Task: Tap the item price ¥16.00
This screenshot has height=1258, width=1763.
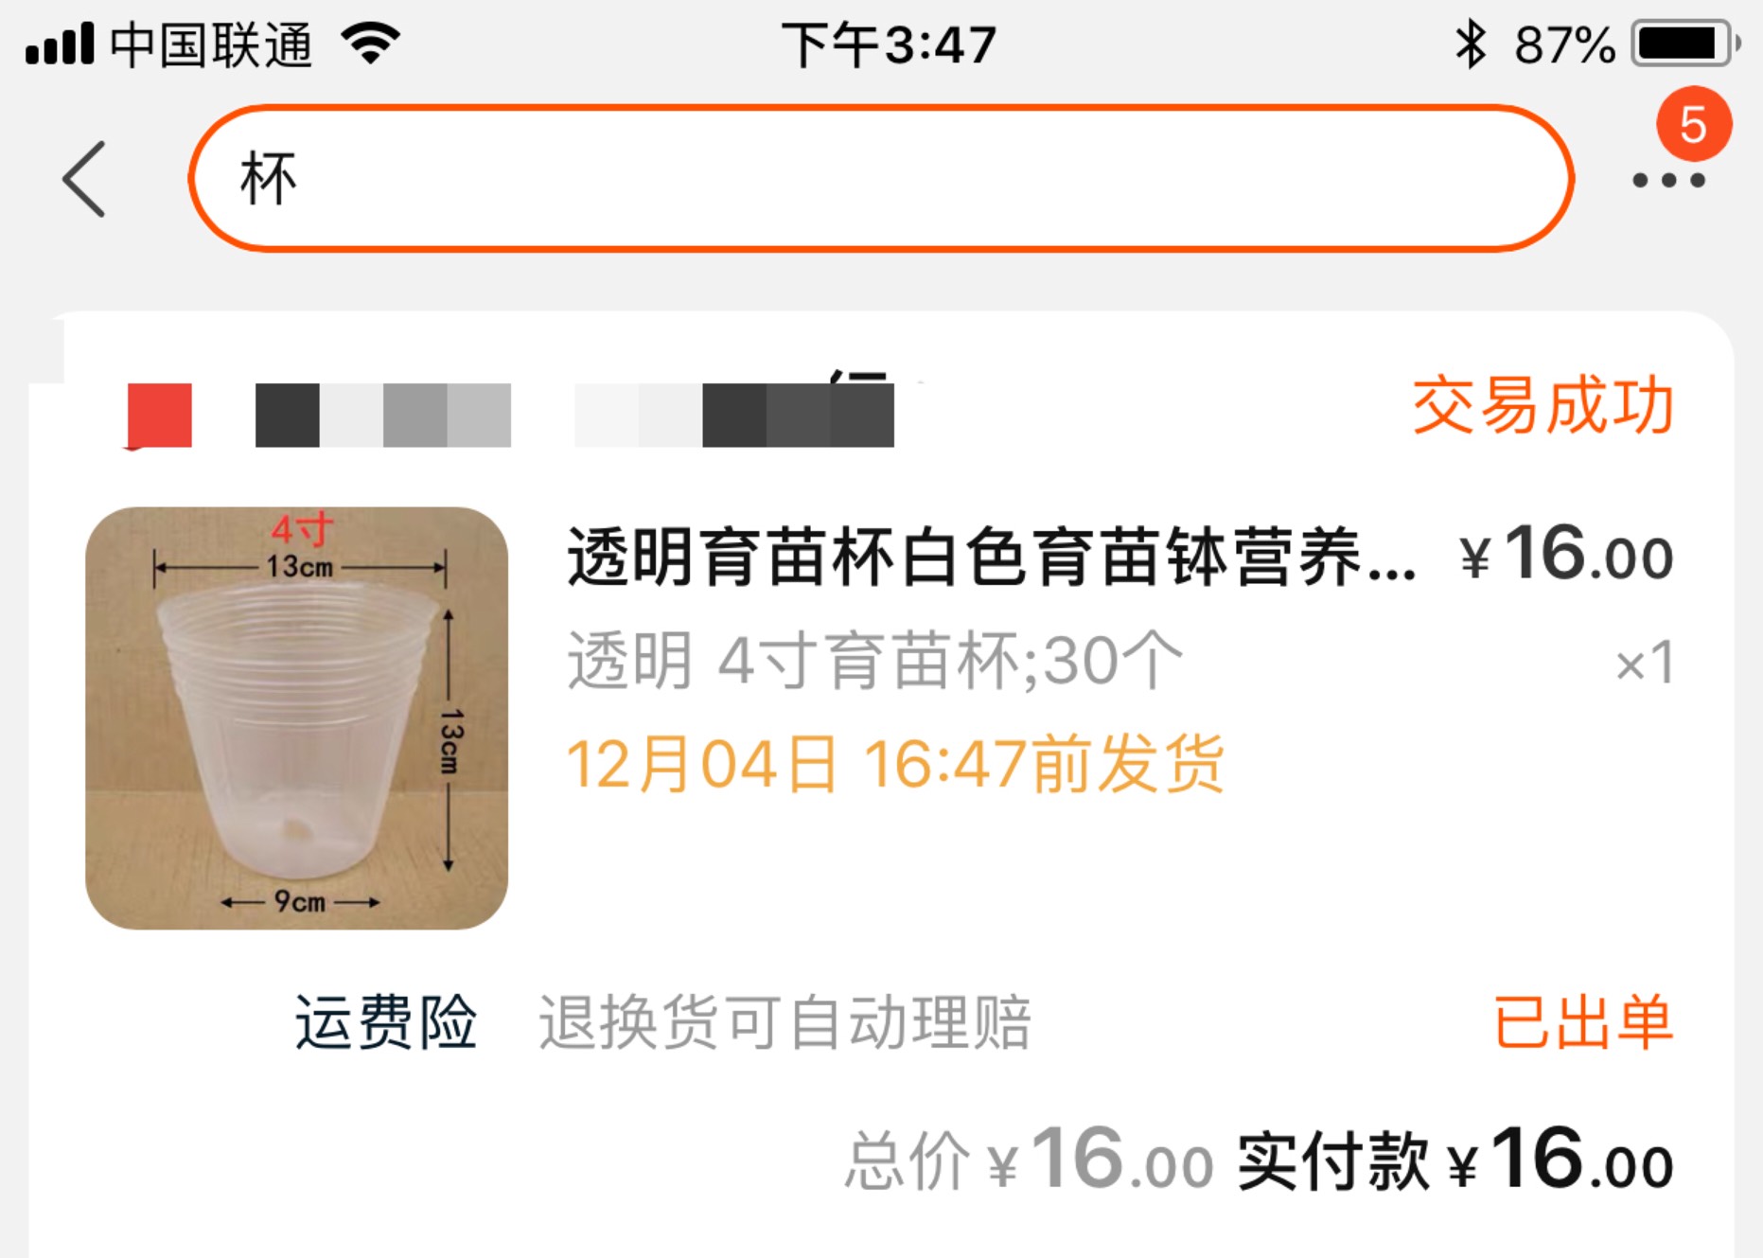Action: [x=1566, y=554]
